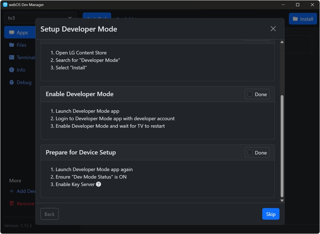Image resolution: width=320 pixels, height=234 pixels.
Task: Check Done for Prepare for Device Setup
Action: pyautogui.click(x=250, y=152)
